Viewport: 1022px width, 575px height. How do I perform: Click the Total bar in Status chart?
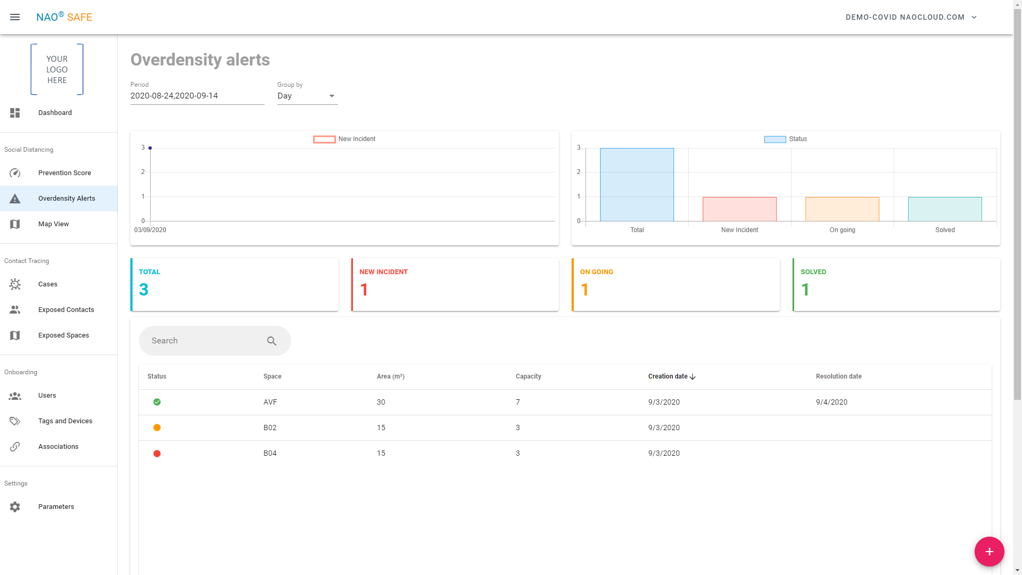[x=637, y=185]
